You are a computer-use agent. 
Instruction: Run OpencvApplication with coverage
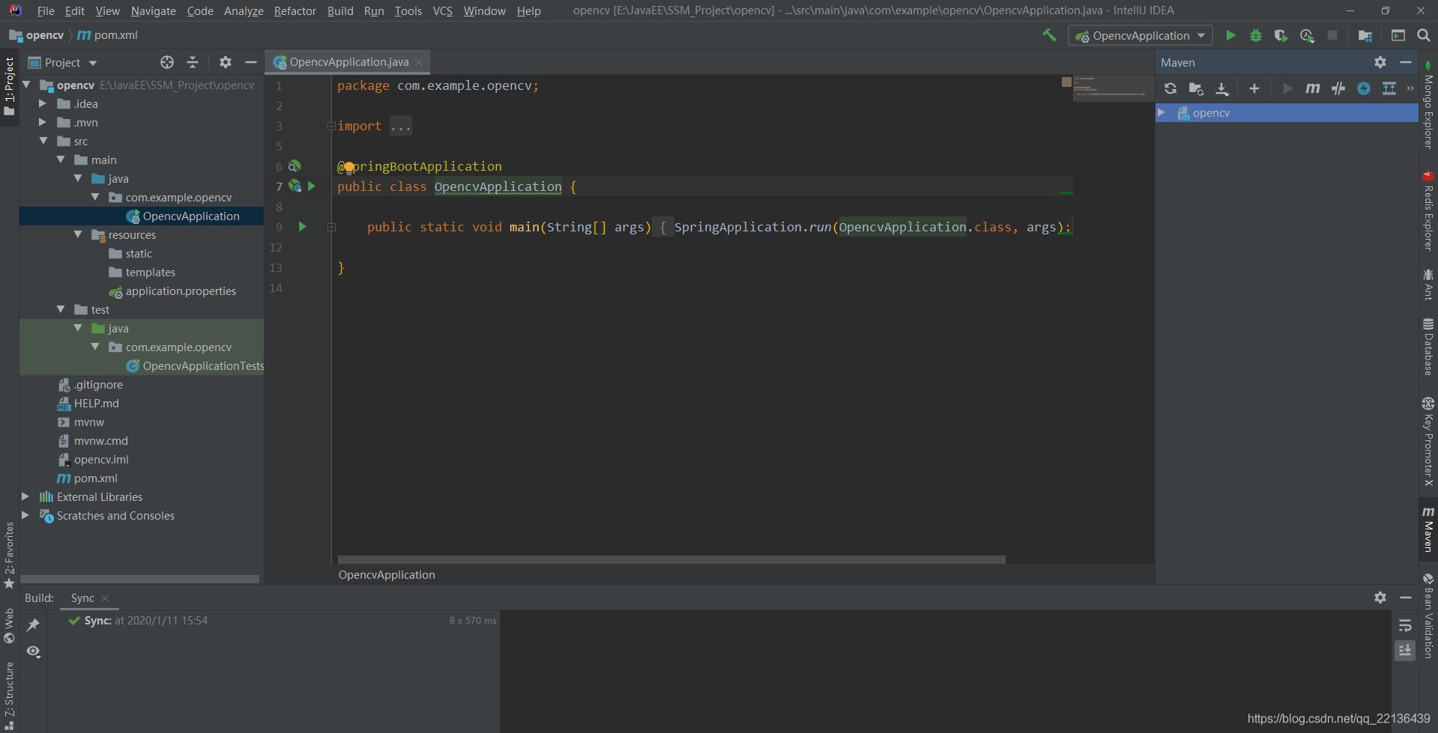coord(1281,35)
